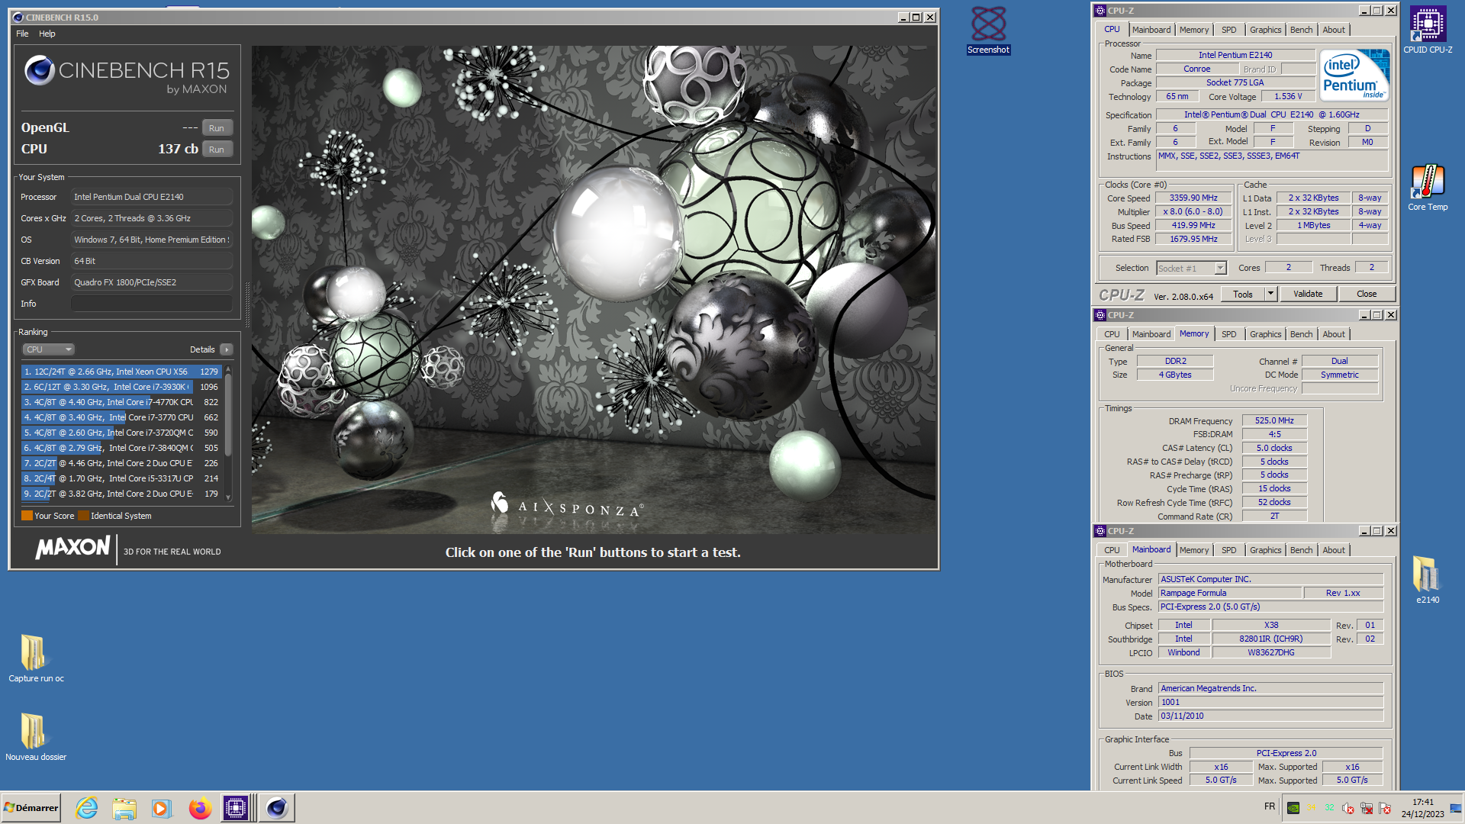Click the volume tray icon with red mark

[1348, 808]
